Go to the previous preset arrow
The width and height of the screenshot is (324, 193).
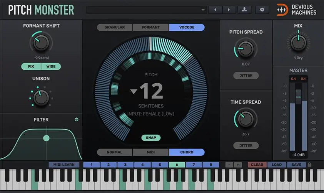click(x=215, y=10)
